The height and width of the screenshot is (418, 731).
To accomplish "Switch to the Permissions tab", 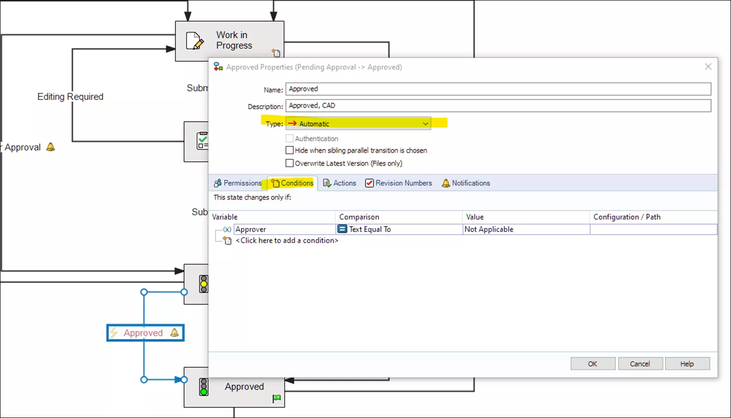I will 238,183.
